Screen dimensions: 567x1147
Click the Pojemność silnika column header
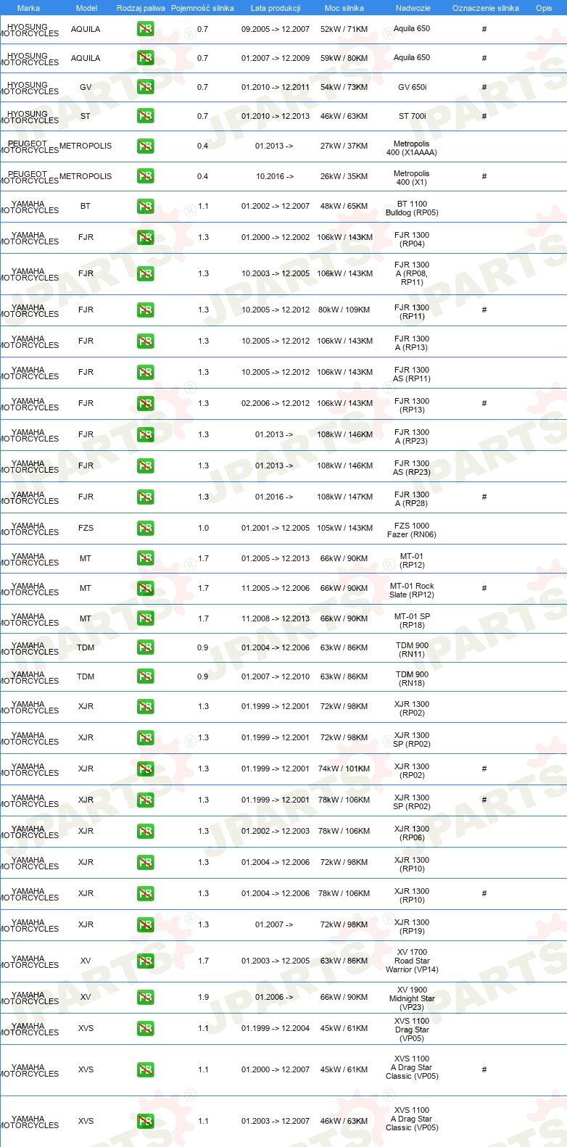(202, 8)
